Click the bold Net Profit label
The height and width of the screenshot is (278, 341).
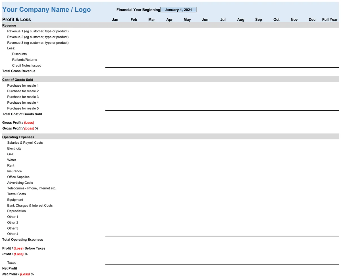(x=10, y=268)
